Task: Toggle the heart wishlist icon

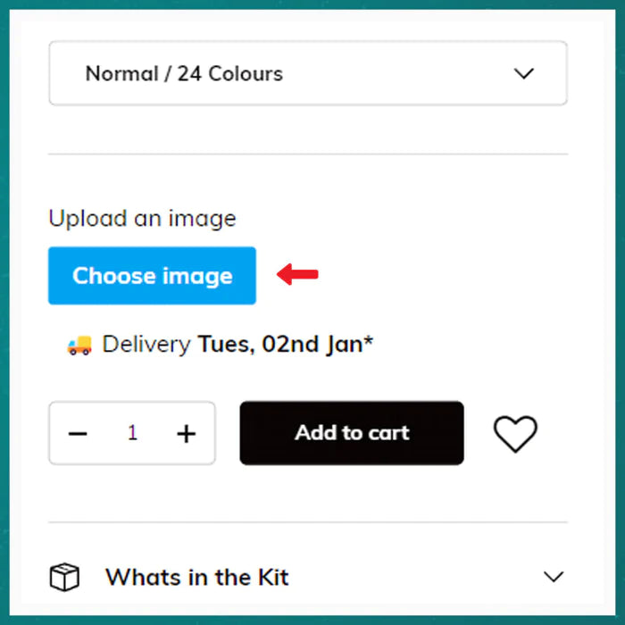Action: (x=515, y=434)
